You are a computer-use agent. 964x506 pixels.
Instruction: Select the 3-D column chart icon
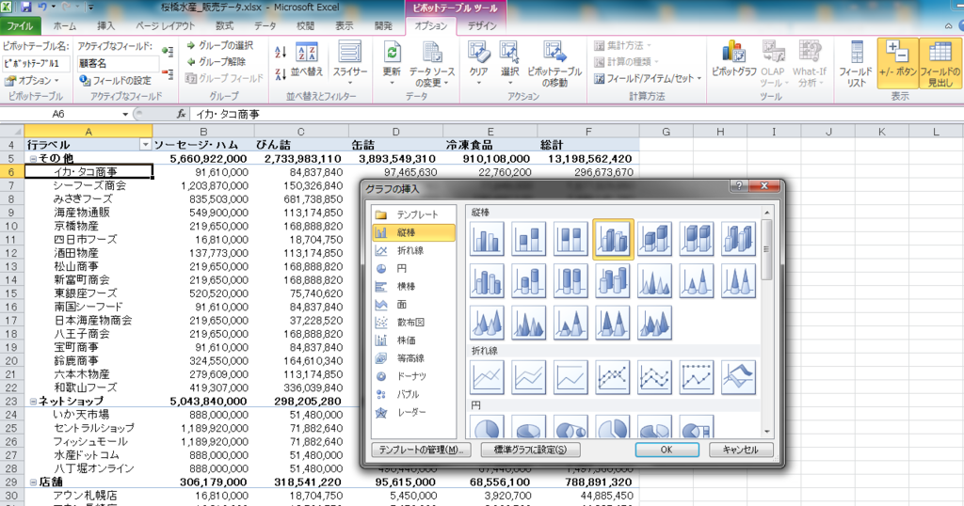point(738,238)
